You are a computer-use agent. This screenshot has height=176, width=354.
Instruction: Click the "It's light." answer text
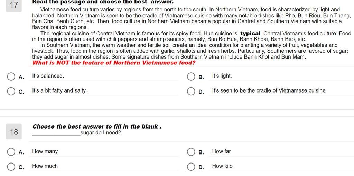tap(222, 76)
